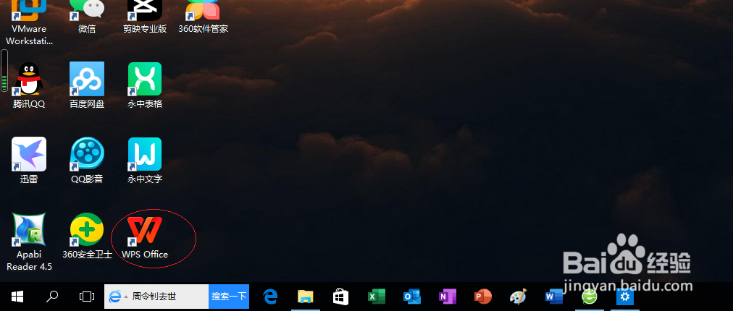Switch to Word on the taskbar
This screenshot has height=311, width=733.
(554, 296)
